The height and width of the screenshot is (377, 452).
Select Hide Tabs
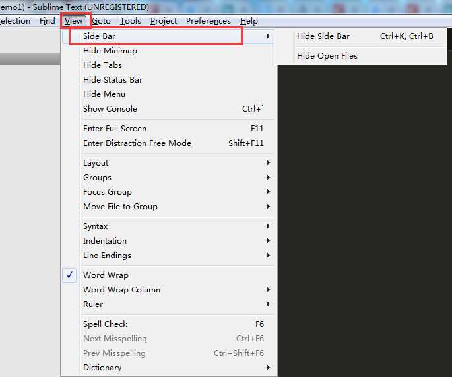[x=168, y=65]
